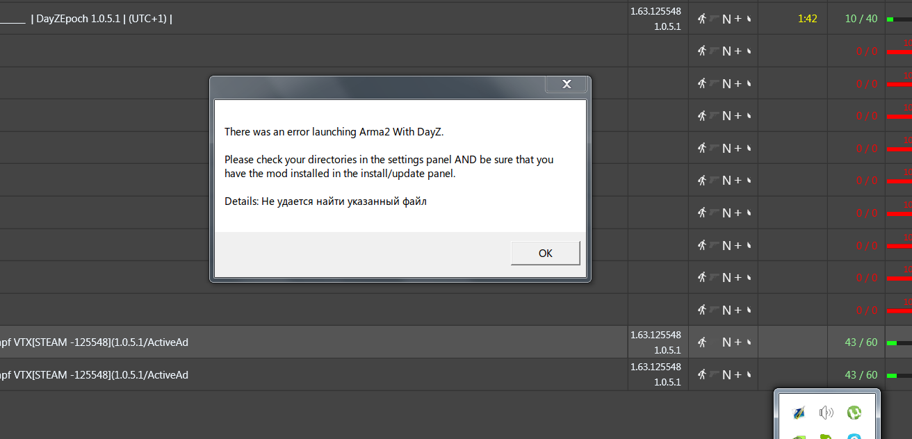This screenshot has height=439, width=912.
Task: Click the 'Details: Не удается найти указанный файл' line
Action: click(325, 201)
